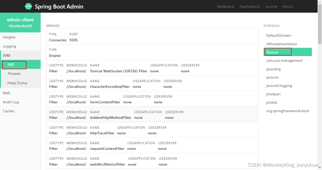Select the com.sun.management domain
This screenshot has height=170, width=322.
tap(288, 60)
